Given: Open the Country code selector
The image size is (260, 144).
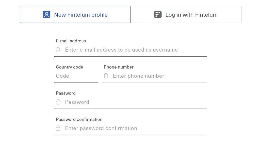Looking at the screenshot, I should pos(76,76).
